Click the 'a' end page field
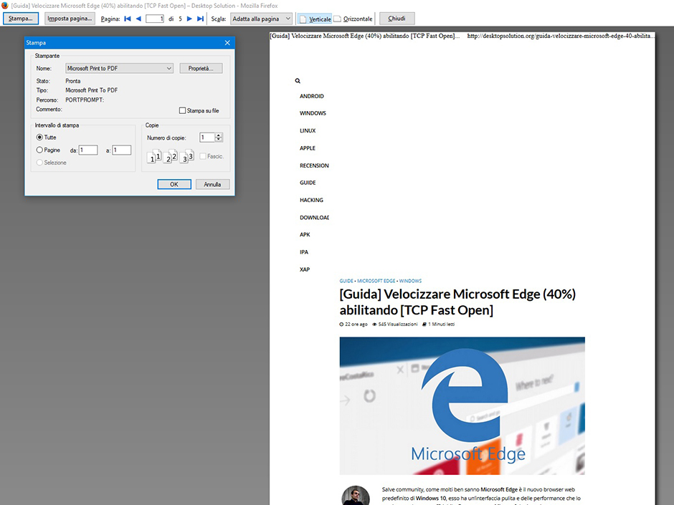The width and height of the screenshot is (674, 505). pos(122,150)
